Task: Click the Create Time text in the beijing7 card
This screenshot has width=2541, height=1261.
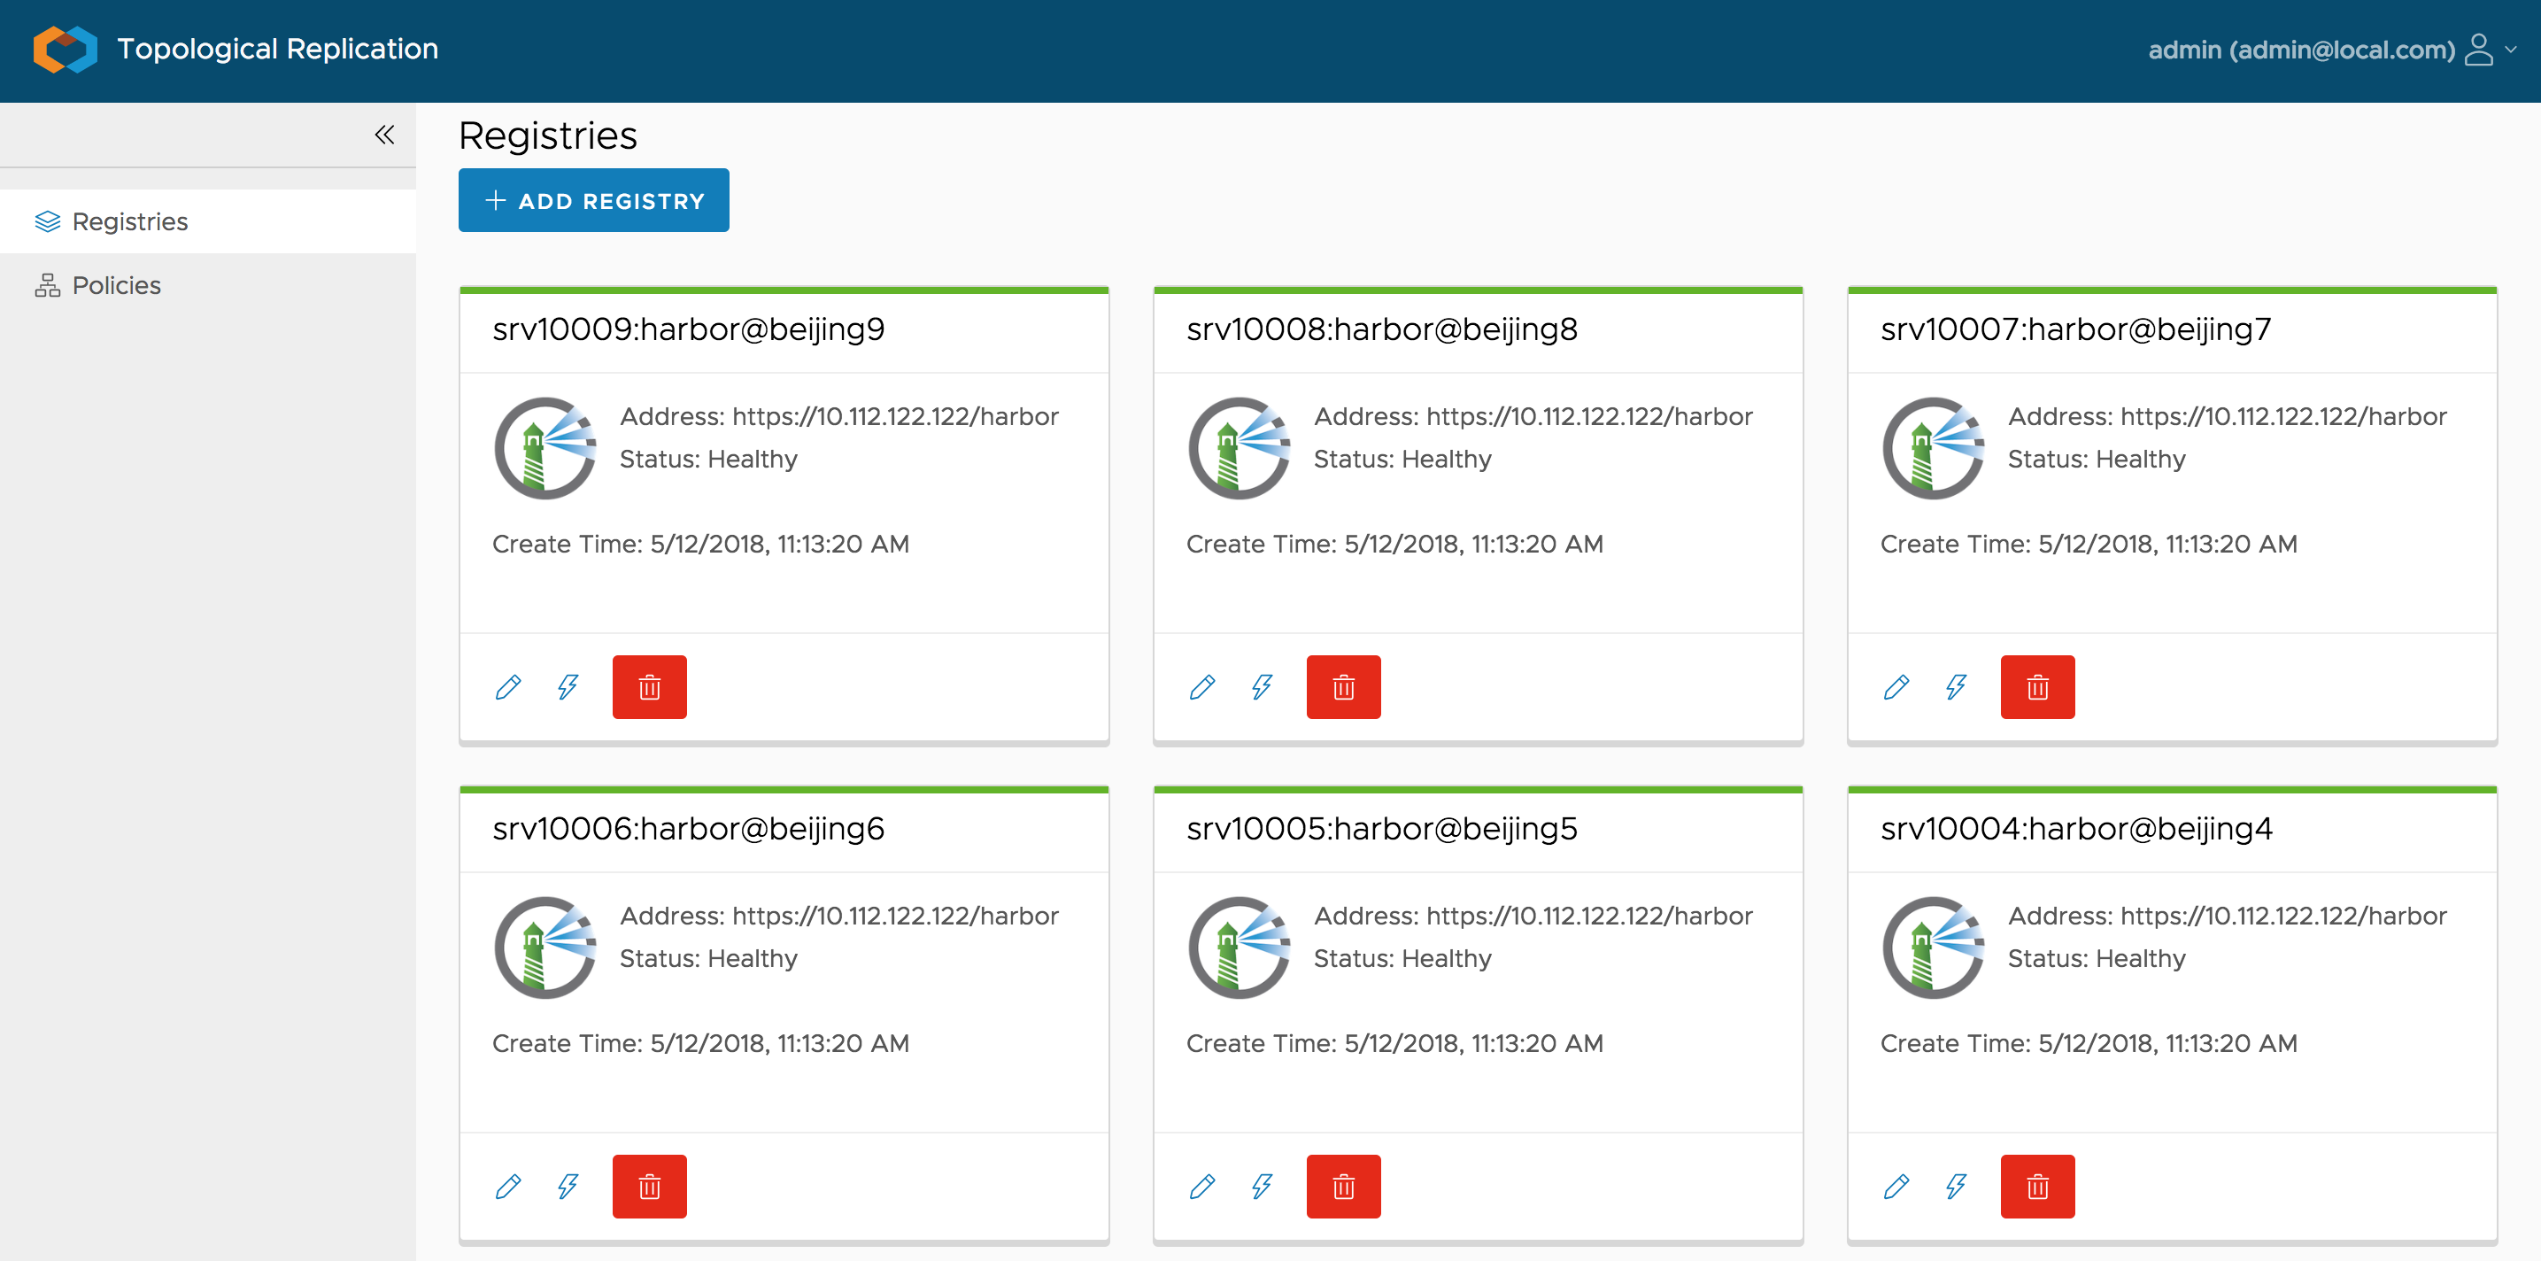Action: pyautogui.click(x=2089, y=544)
